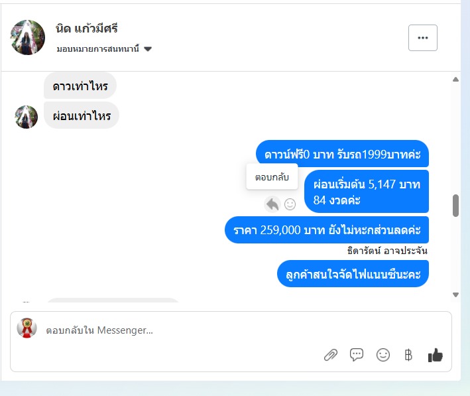Screen dimensions: 470x396
Task: Click the reply arrow icon beside message
Action: tap(272, 204)
